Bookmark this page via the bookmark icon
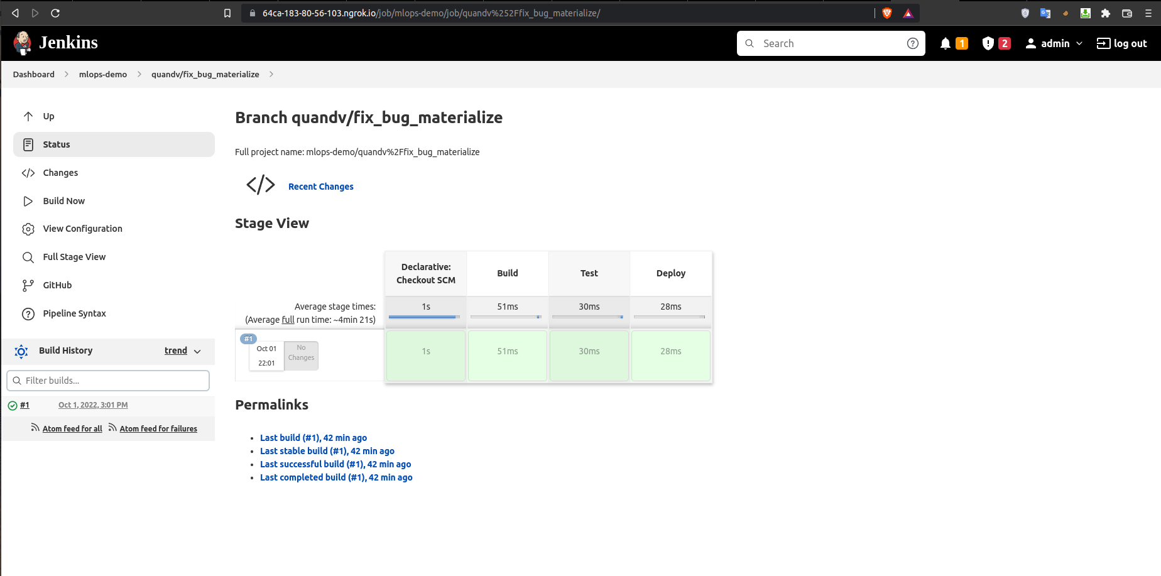 tap(227, 13)
